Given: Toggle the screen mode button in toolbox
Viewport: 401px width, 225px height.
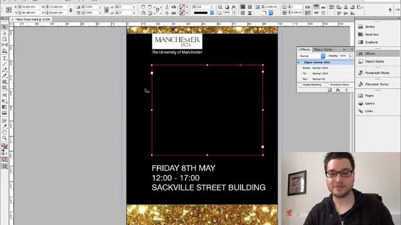Looking at the screenshot, I should pyautogui.click(x=4, y=166).
